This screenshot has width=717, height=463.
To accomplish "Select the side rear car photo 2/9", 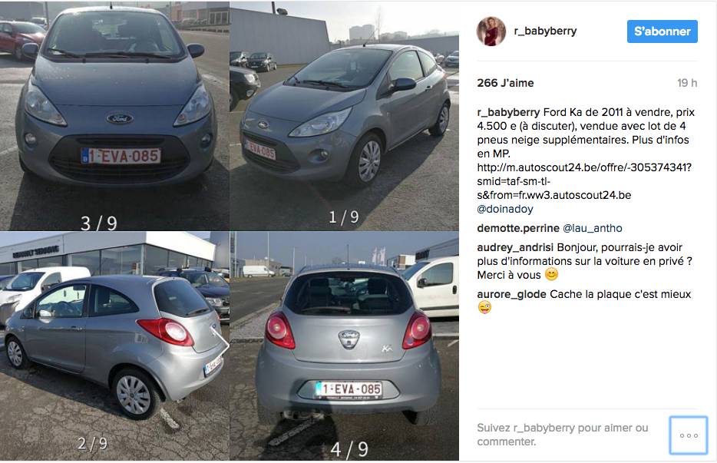I will point(114,346).
